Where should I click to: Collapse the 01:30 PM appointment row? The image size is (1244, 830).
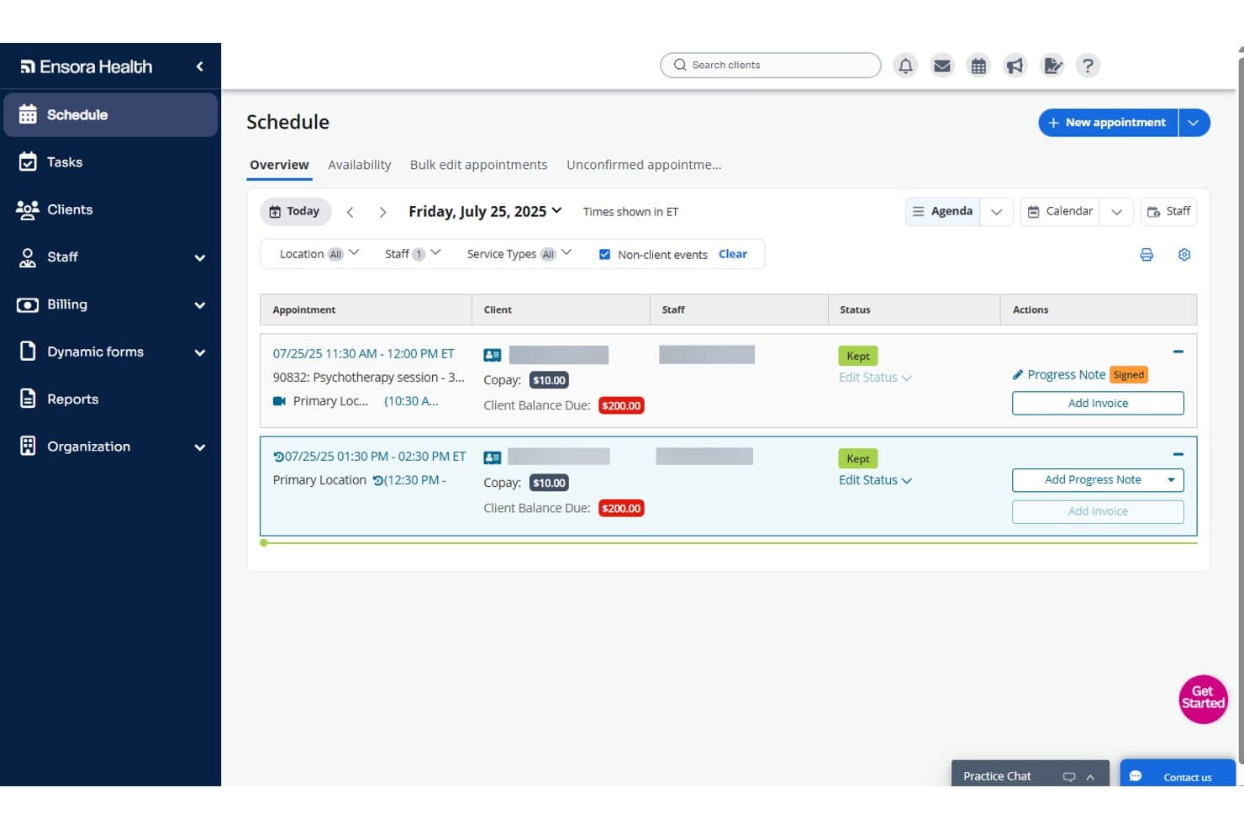1178,454
